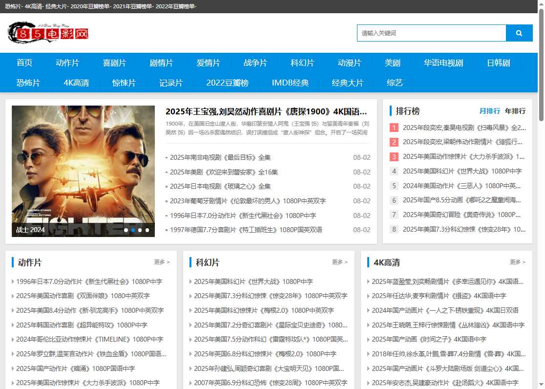545x389 pixels.
Task: Activate the second carousel indicator dot
Action: tap(132, 230)
